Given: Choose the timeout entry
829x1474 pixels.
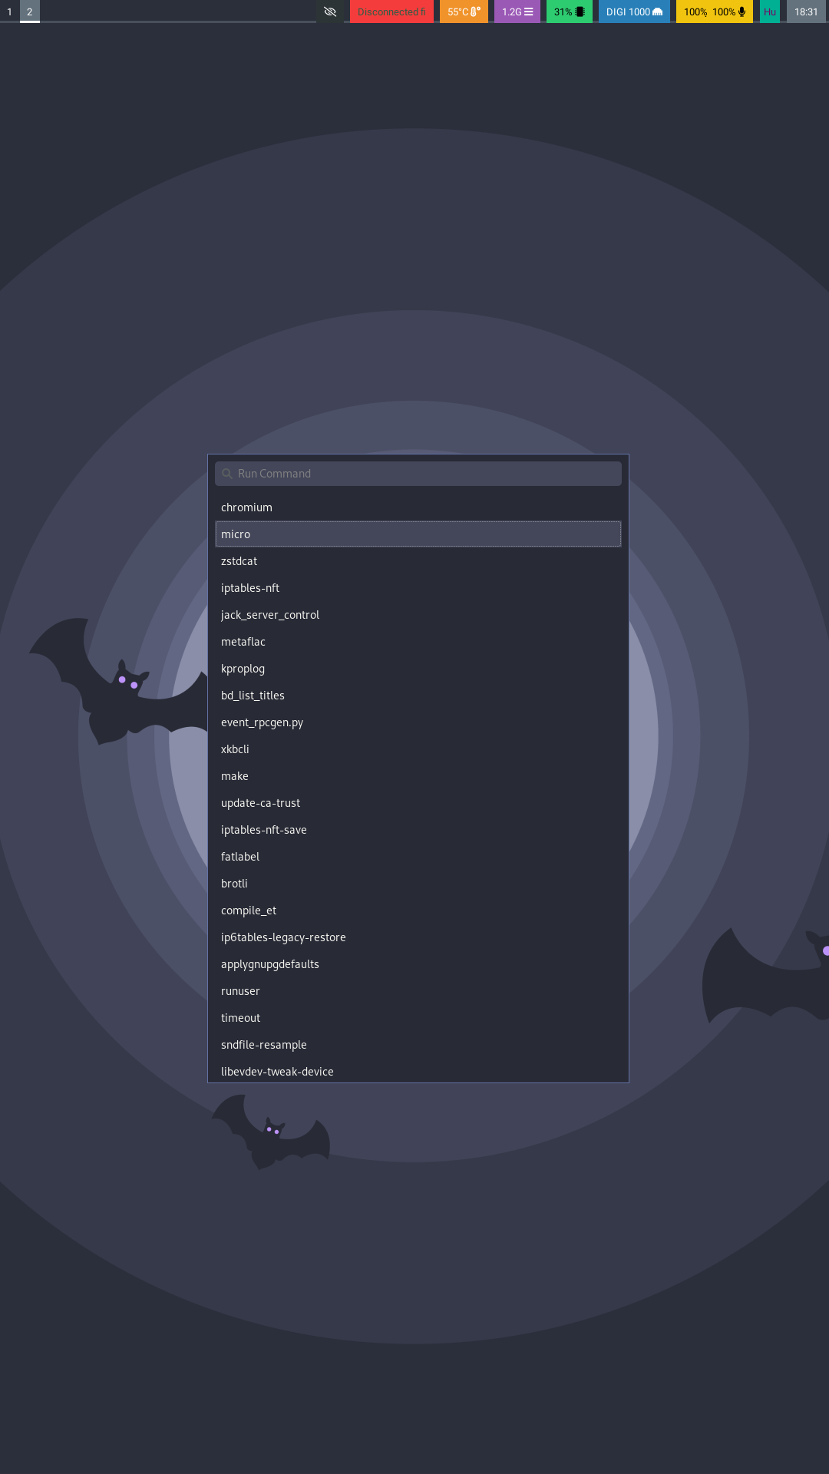Looking at the screenshot, I should click(x=418, y=1018).
